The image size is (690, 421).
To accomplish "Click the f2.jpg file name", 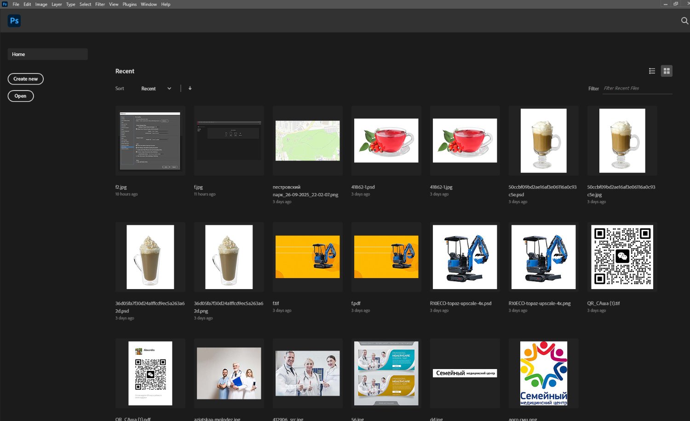I will [121, 188].
